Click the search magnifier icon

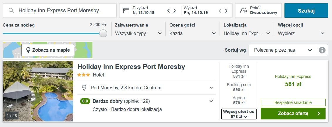pyautogui.click(x=11, y=11)
